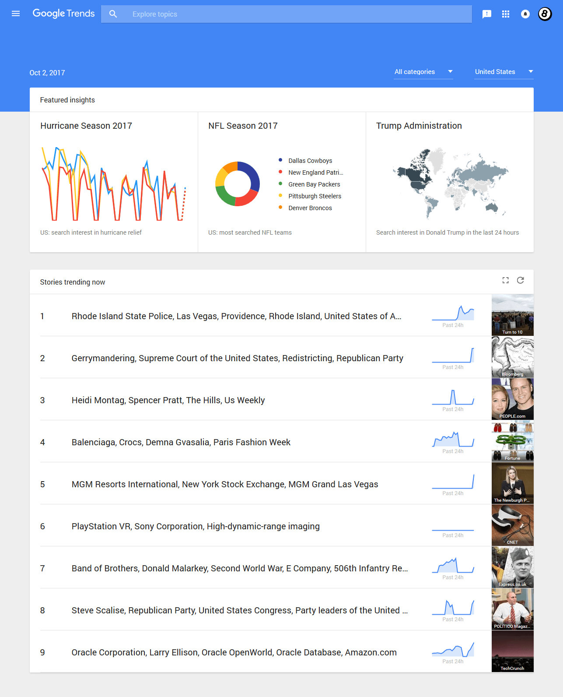Image resolution: width=563 pixels, height=697 pixels.
Task: Open the notifications bell
Action: (x=525, y=14)
